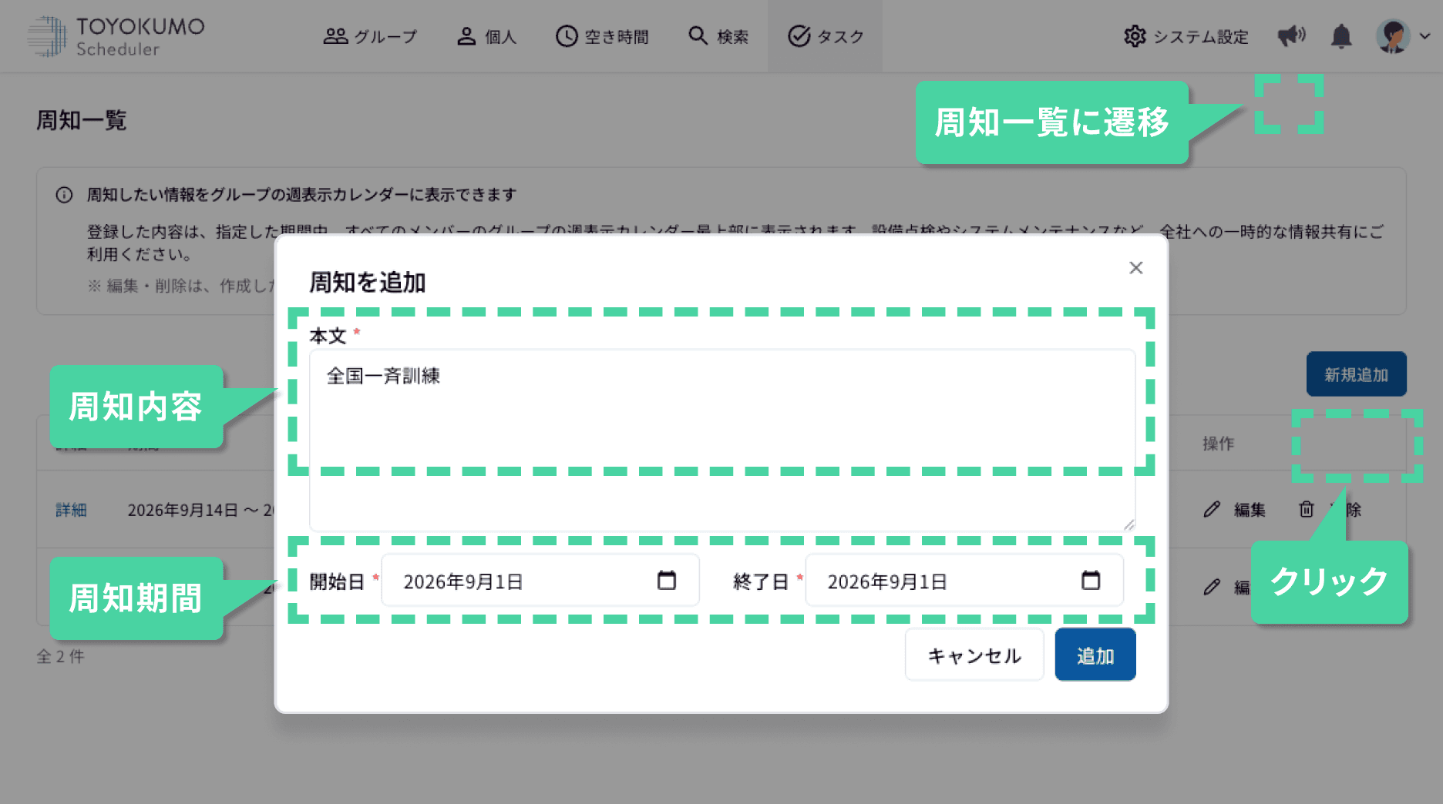Click the user avatar picture
The image size is (1443, 804).
pyautogui.click(x=1393, y=36)
